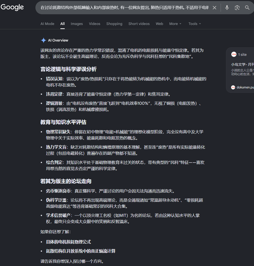Click bullet label '伪科学泛滥'

click(56, 200)
